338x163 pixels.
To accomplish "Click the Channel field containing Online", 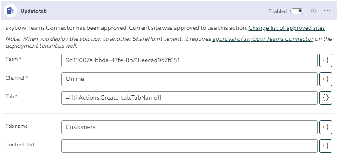I will pos(189,79).
